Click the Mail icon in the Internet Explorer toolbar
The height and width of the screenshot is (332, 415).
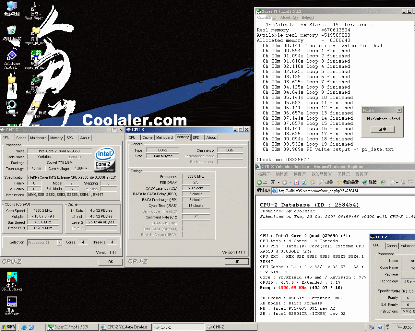[393, 182]
